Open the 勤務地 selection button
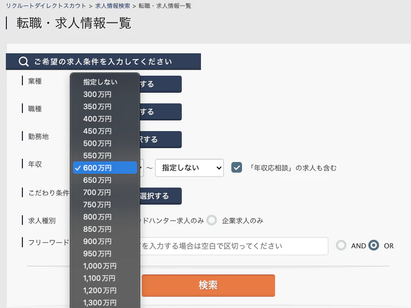This screenshot has width=411, height=308. pyautogui.click(x=160, y=140)
